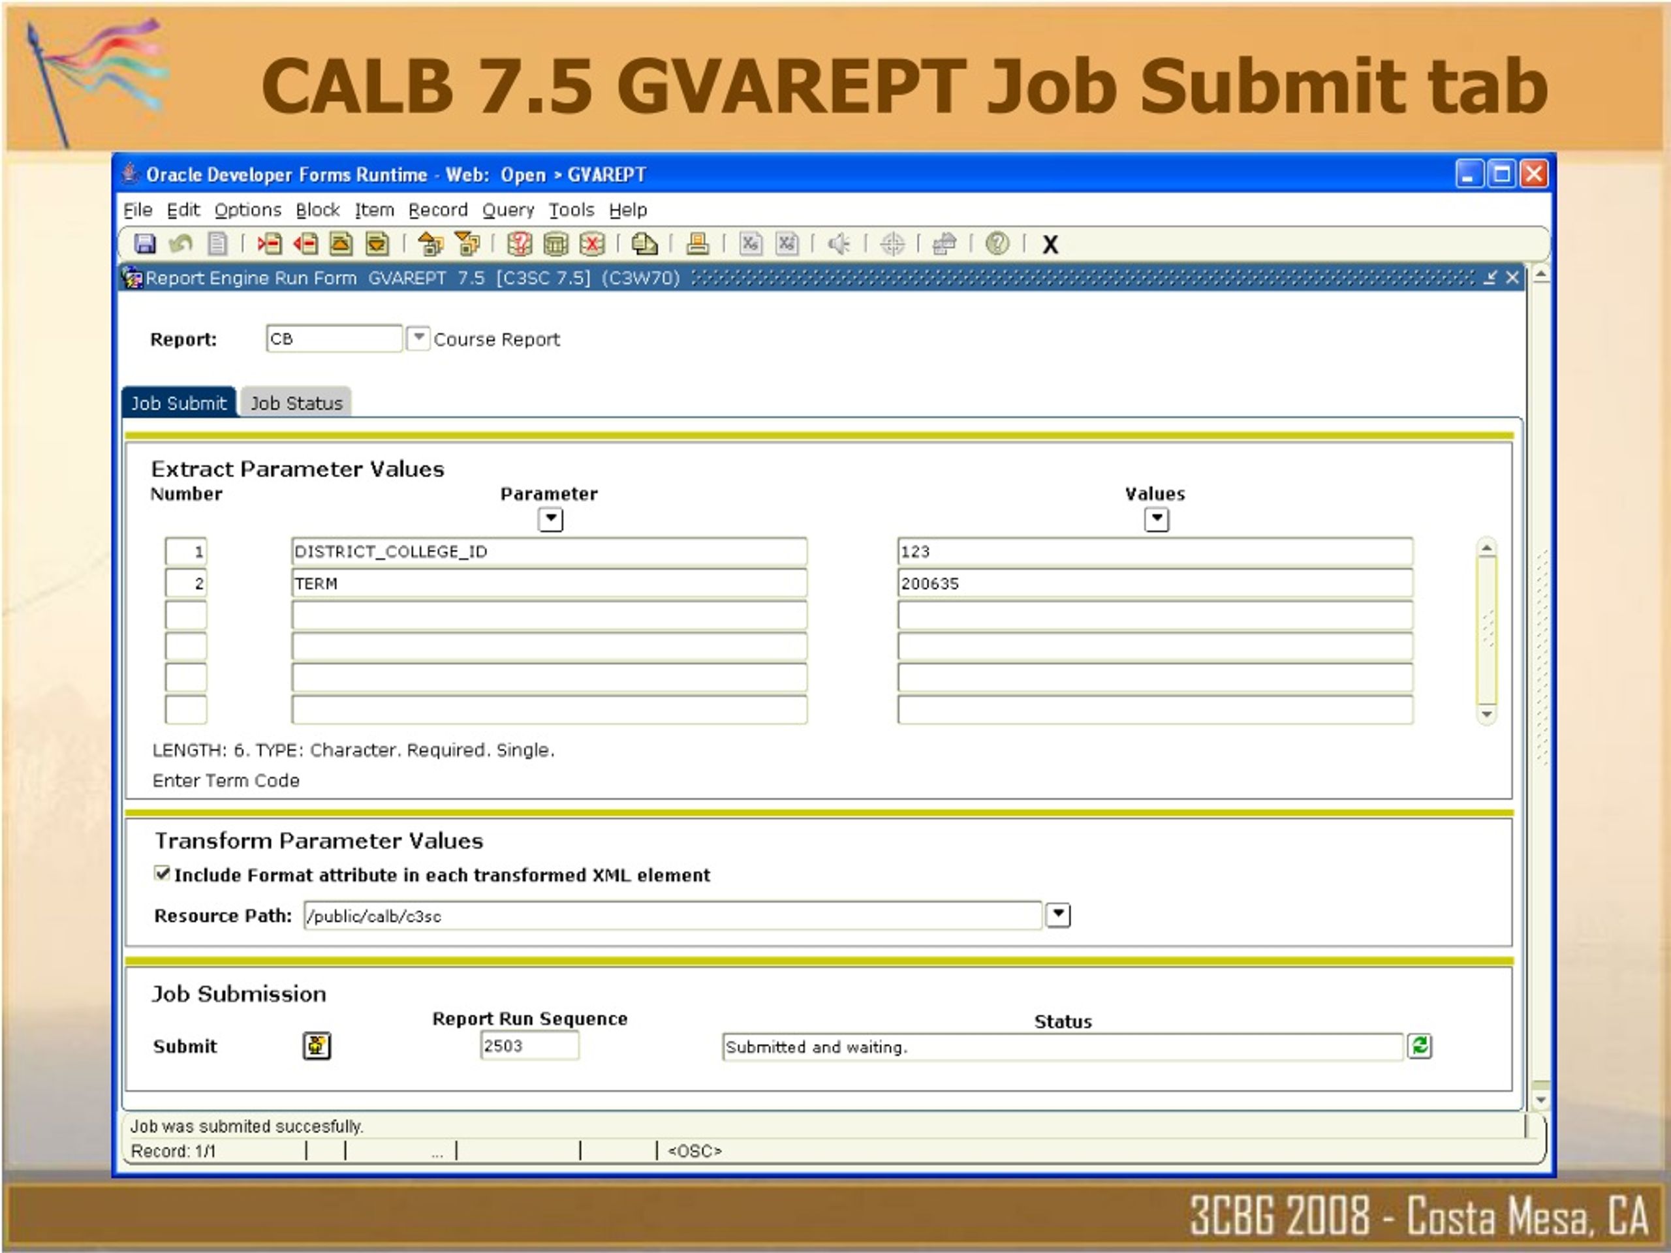
Task: Open the Block menu
Action: click(318, 210)
